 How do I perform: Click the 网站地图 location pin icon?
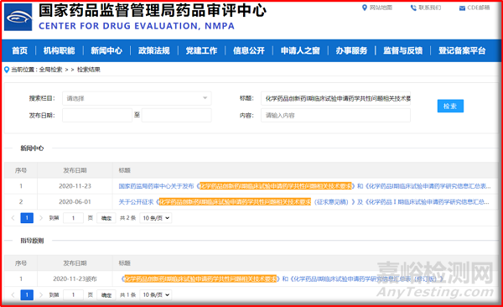365,8
